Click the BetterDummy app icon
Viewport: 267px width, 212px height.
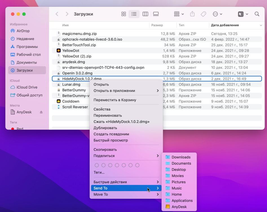(59, 90)
